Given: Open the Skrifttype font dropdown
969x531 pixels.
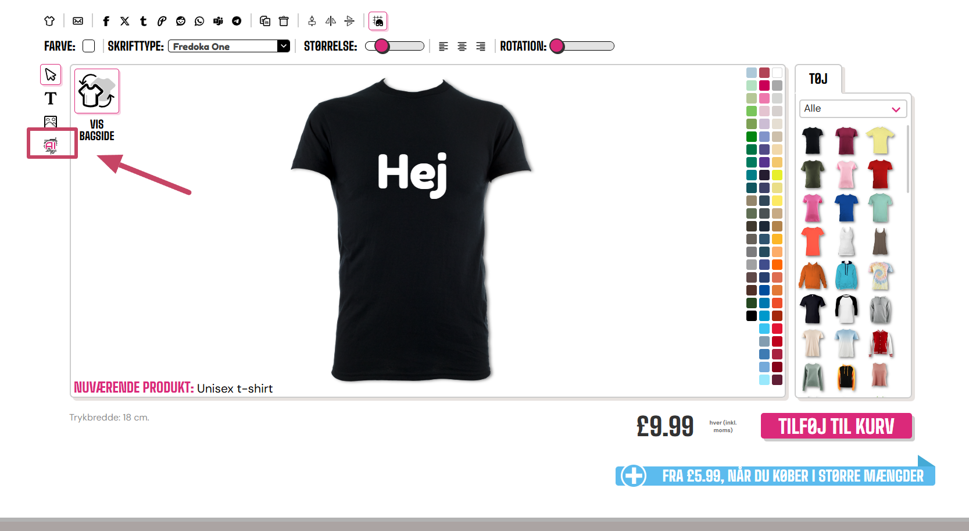Looking at the screenshot, I should click(229, 46).
